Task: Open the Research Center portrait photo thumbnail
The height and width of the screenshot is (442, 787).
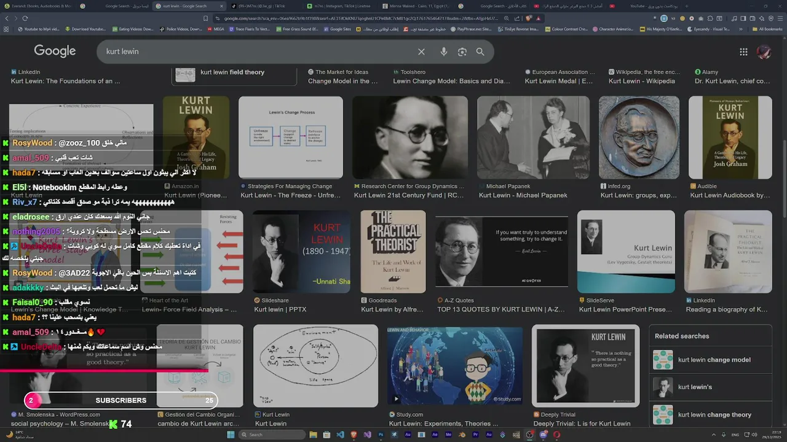Action: pyautogui.click(x=409, y=138)
